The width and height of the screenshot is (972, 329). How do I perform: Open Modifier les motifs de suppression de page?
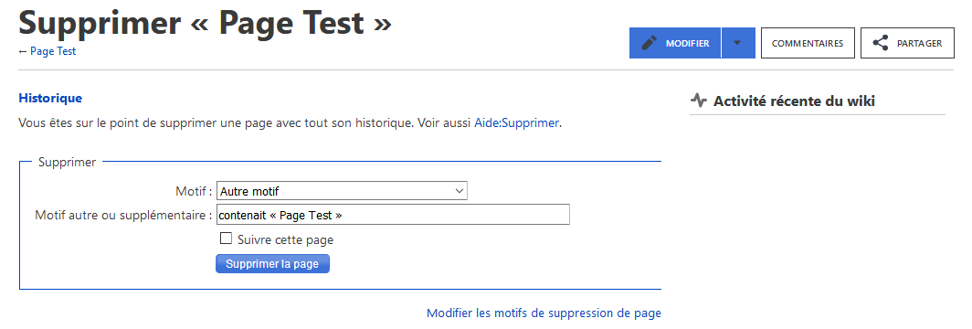[x=544, y=313]
